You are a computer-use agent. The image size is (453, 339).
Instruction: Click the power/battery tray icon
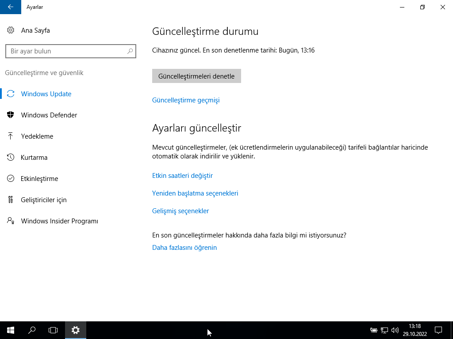click(x=373, y=330)
